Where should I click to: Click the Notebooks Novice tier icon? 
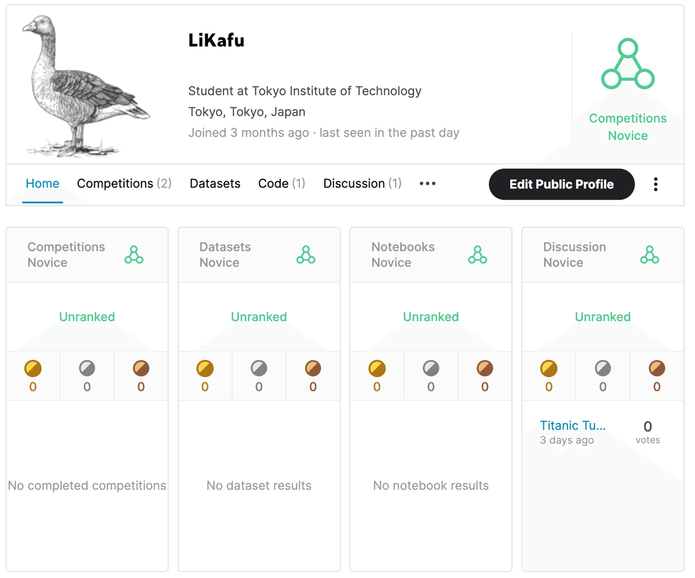tap(477, 255)
